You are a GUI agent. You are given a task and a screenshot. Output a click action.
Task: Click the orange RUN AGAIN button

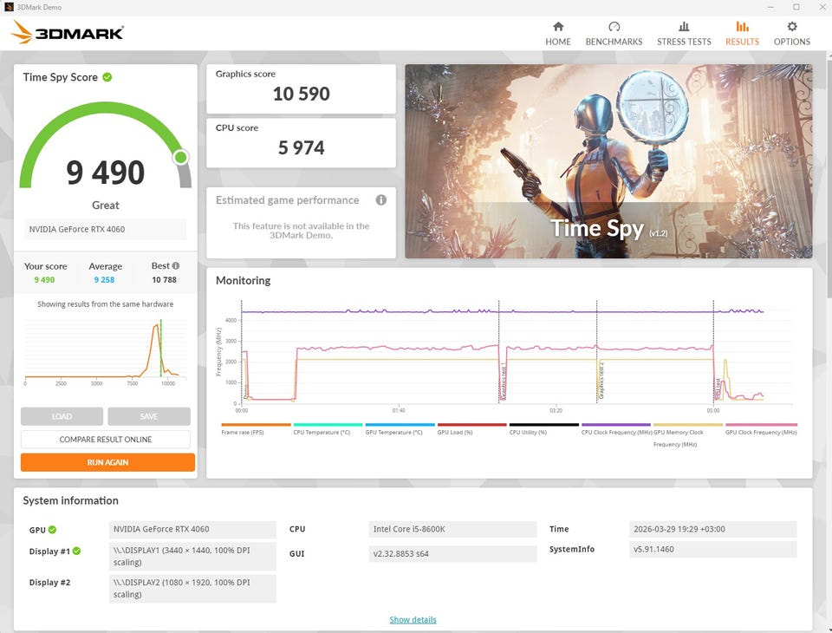(107, 462)
